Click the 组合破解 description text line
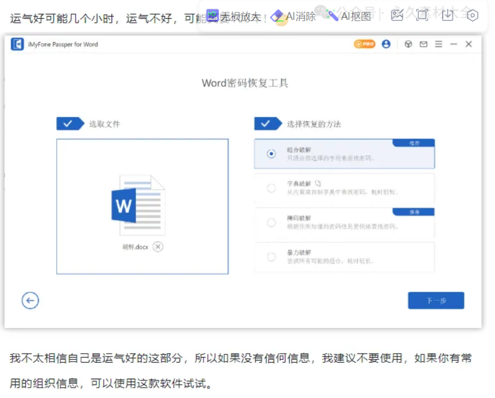 [x=331, y=157]
